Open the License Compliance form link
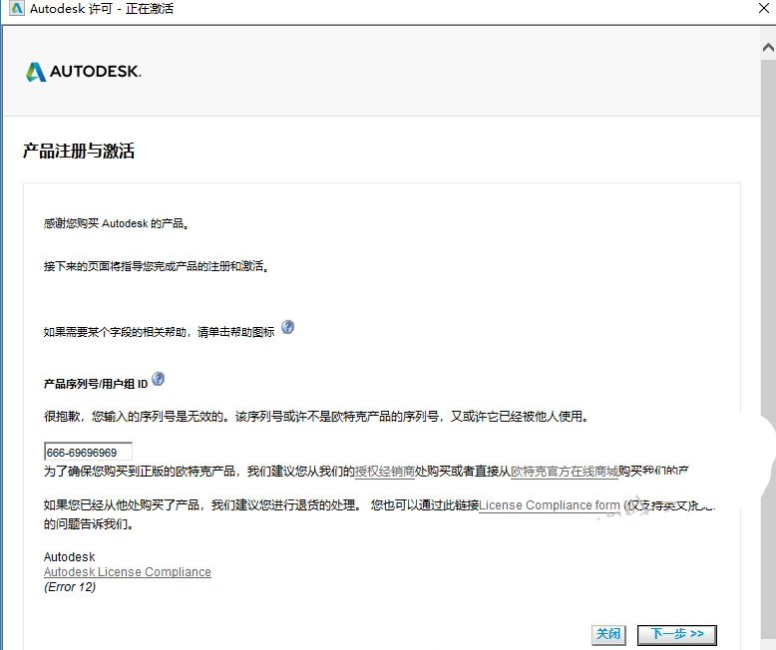The width and height of the screenshot is (776, 650). click(550, 505)
